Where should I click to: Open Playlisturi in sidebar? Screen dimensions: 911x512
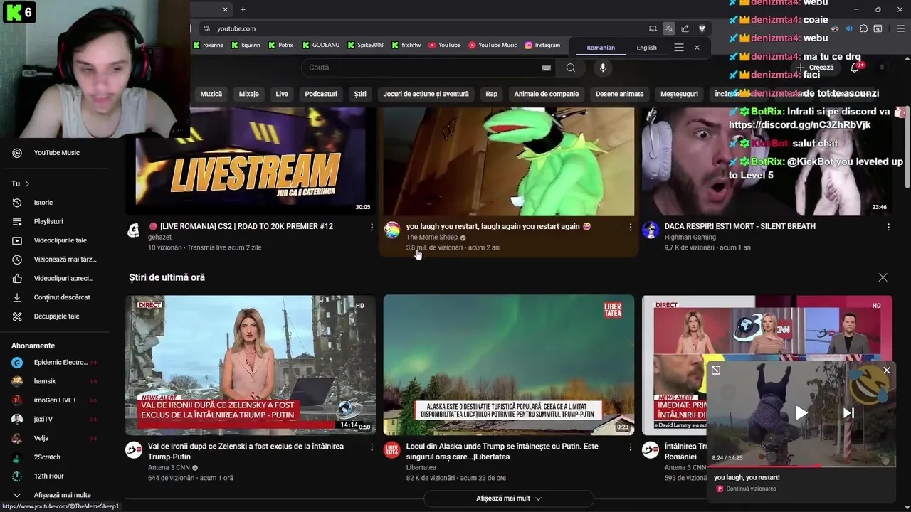coord(57,222)
